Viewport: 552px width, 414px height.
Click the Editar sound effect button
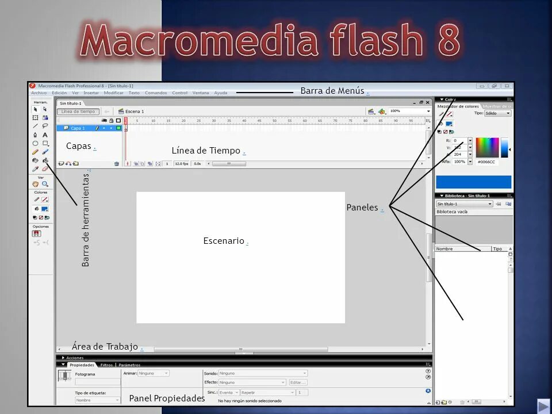[298, 382]
